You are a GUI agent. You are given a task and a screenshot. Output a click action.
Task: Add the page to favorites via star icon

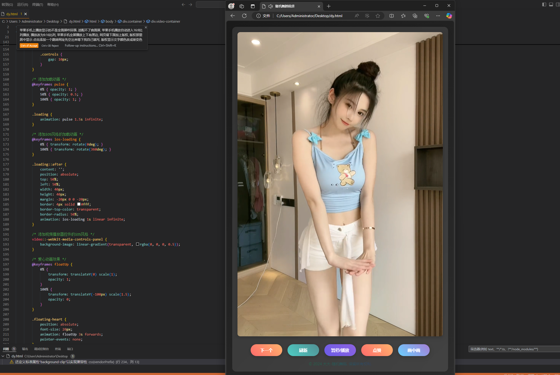coord(378,16)
